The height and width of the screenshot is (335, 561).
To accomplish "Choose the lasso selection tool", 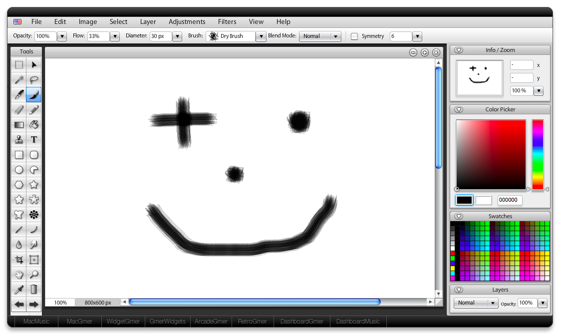I will 34,79.
